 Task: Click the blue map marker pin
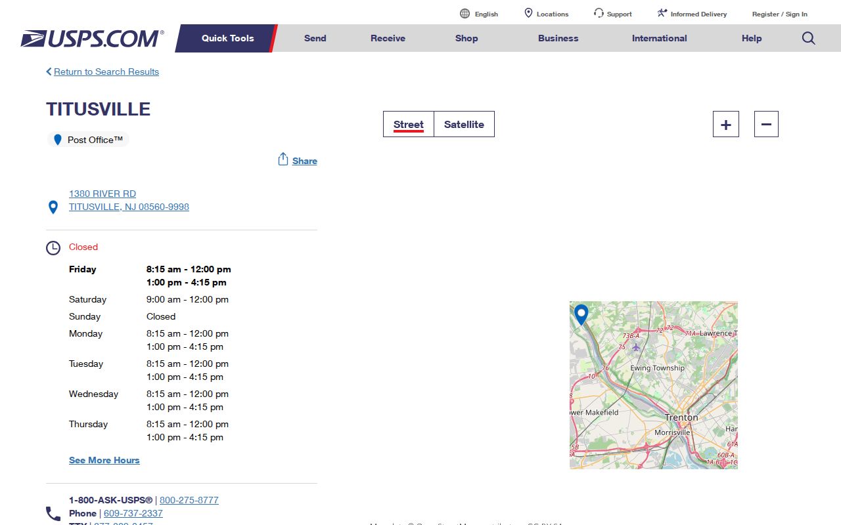pyautogui.click(x=581, y=315)
